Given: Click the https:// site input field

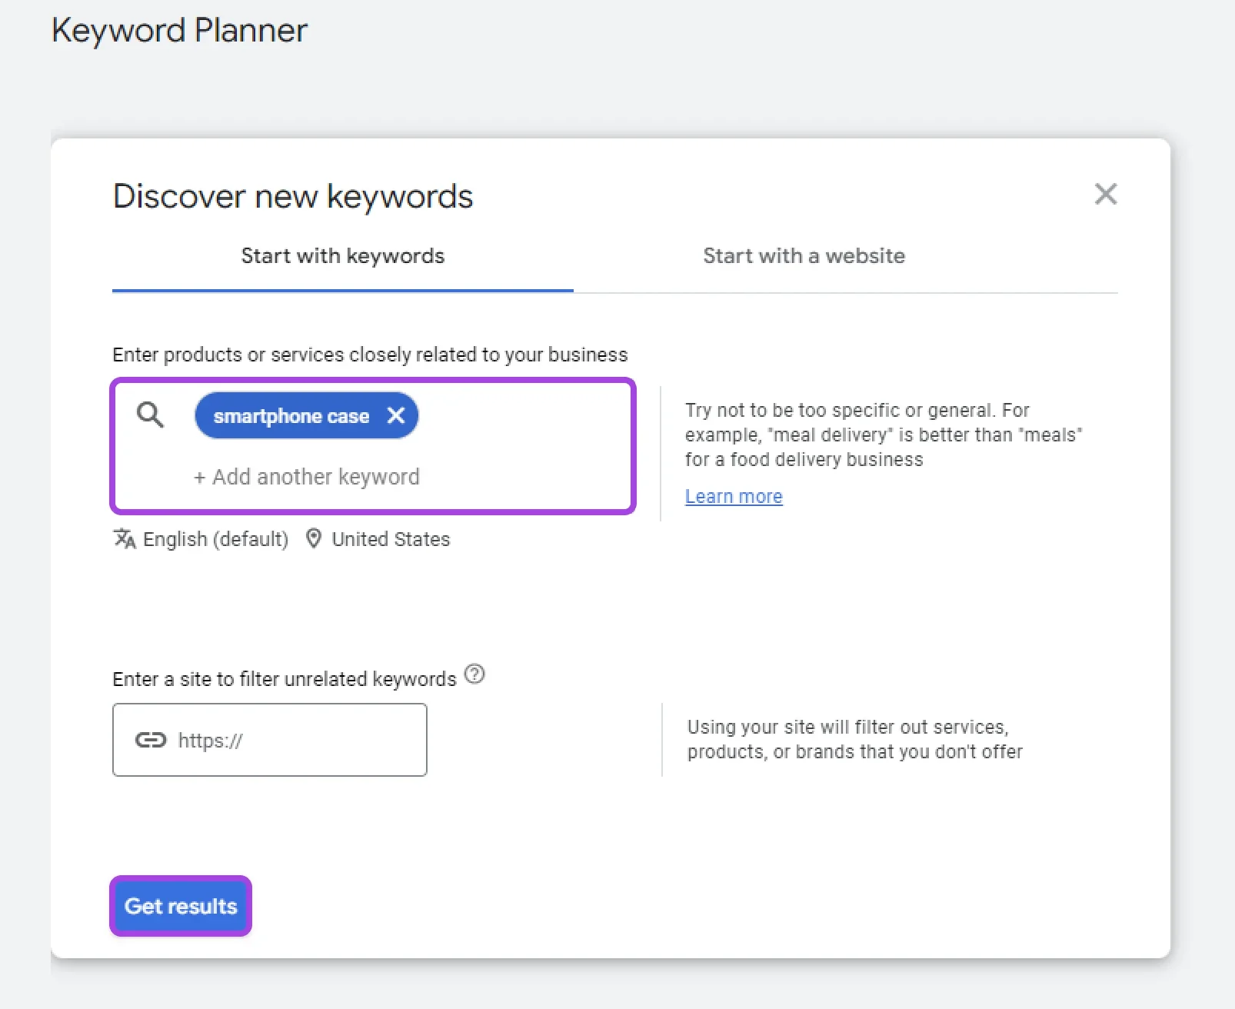Looking at the screenshot, I should (270, 740).
